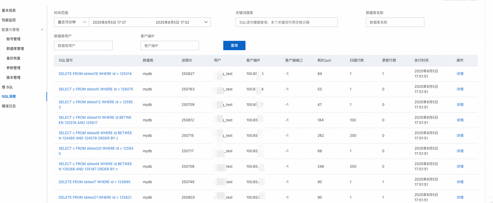Open the 性能监控 sidebar item

[9, 20]
